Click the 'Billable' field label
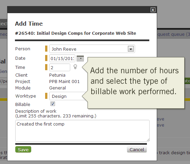 point(23,104)
